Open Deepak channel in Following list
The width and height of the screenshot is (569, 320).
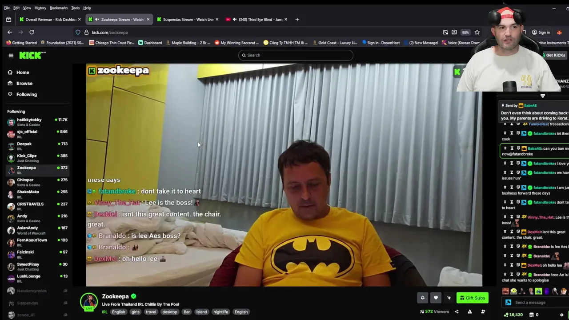pos(37,146)
